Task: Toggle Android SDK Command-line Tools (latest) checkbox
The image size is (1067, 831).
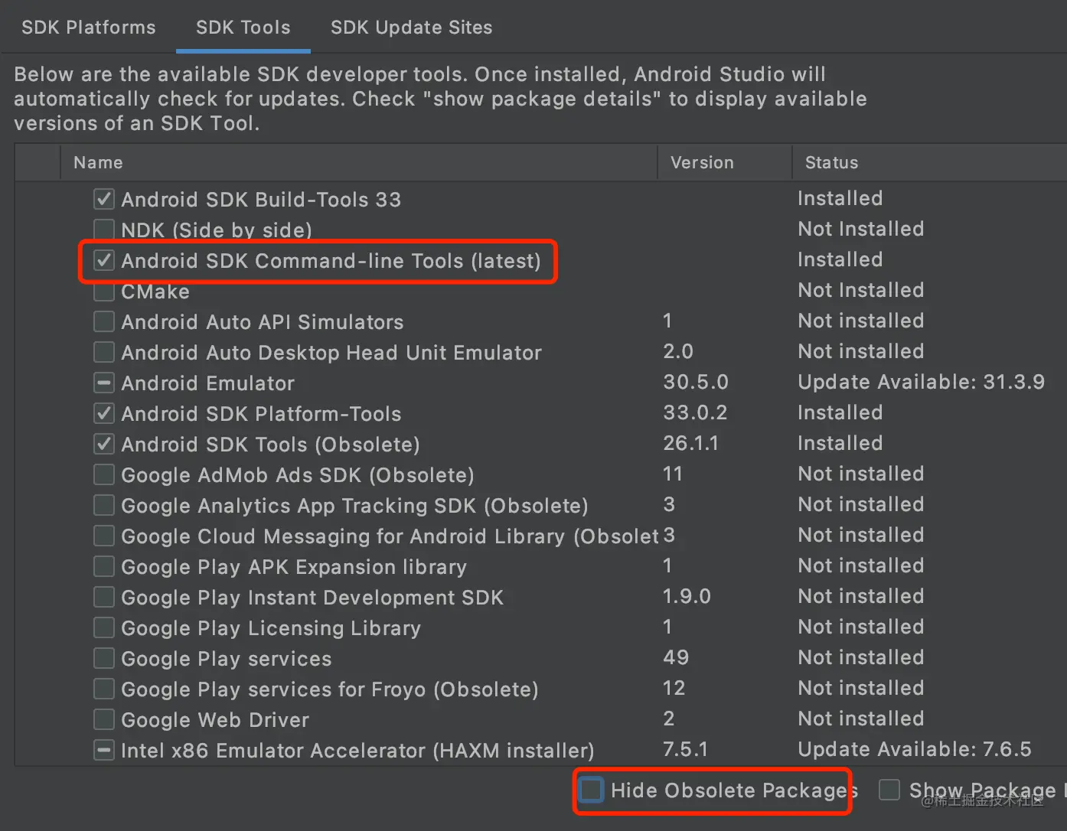Action: point(104,261)
